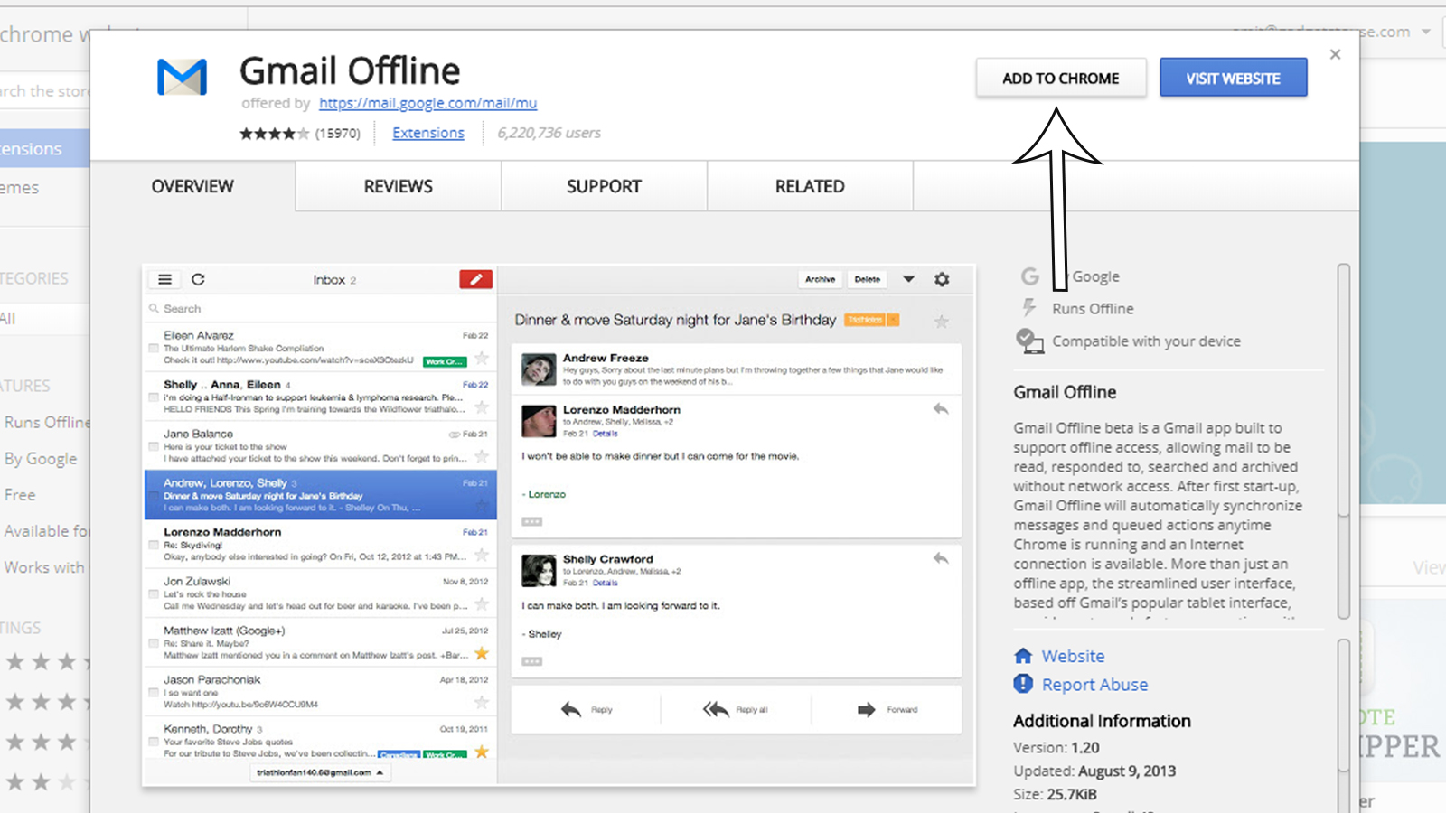Screen dimensions: 1446x813
Task: Click the star rating next to (15970)
Action: (274, 134)
